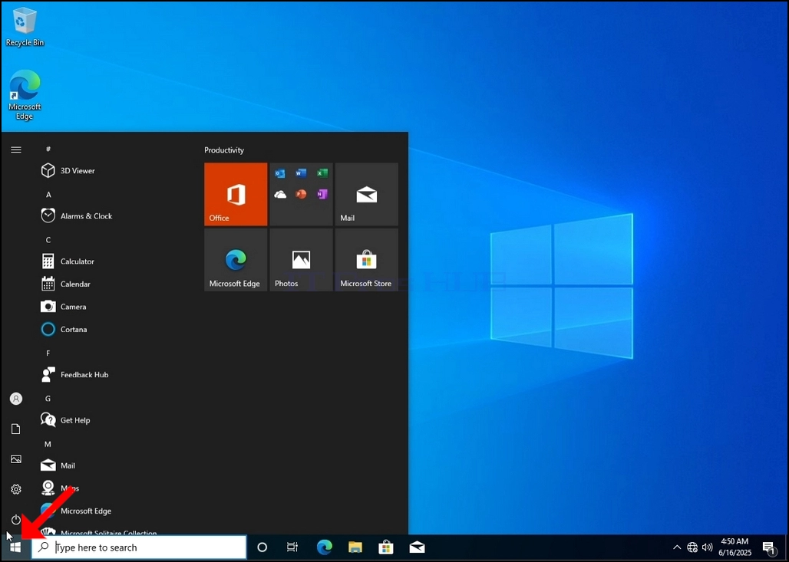Open Pictures from Start sidebar
Viewport: 789px width, 562px height.
(16, 459)
